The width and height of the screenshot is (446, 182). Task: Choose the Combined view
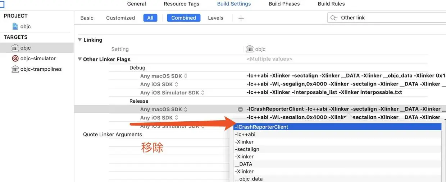[183, 18]
